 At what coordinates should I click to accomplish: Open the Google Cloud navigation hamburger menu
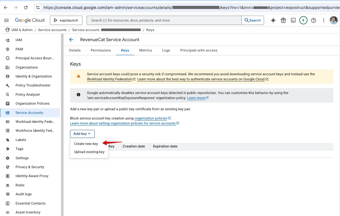click(x=6, y=20)
